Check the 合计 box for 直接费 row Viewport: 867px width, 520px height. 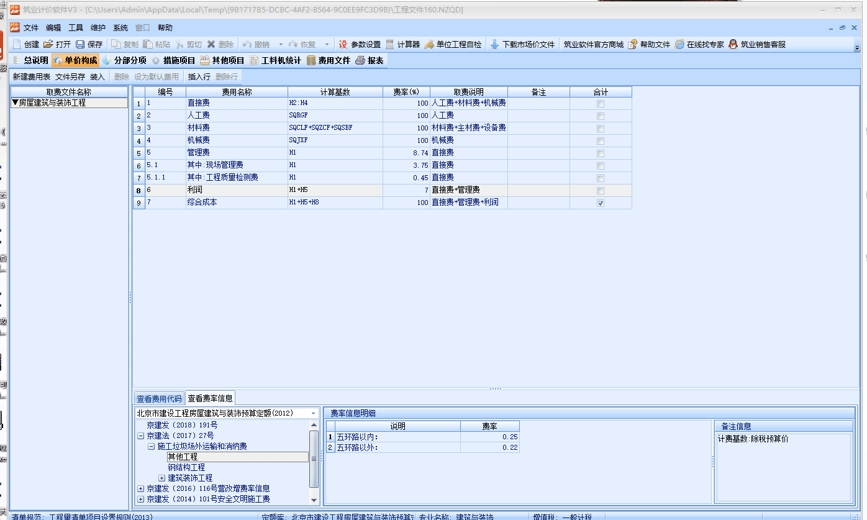coord(601,104)
